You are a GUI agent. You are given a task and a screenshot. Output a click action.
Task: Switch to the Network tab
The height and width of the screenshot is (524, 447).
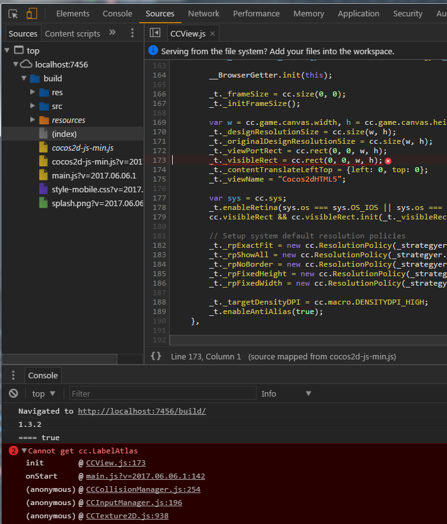pos(203,13)
